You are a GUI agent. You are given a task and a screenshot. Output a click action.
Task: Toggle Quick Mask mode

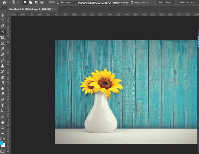pos(2,151)
